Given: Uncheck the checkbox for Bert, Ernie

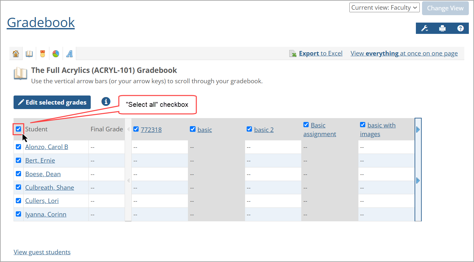Looking at the screenshot, I should coord(18,160).
